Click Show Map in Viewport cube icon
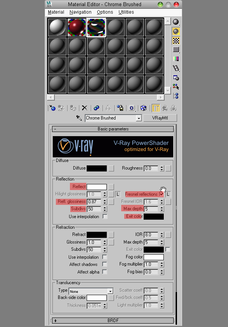This screenshot has height=327, width=228. point(143,108)
